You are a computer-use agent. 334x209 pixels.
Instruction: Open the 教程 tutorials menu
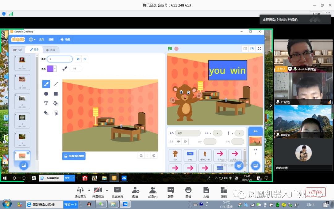[65, 39]
